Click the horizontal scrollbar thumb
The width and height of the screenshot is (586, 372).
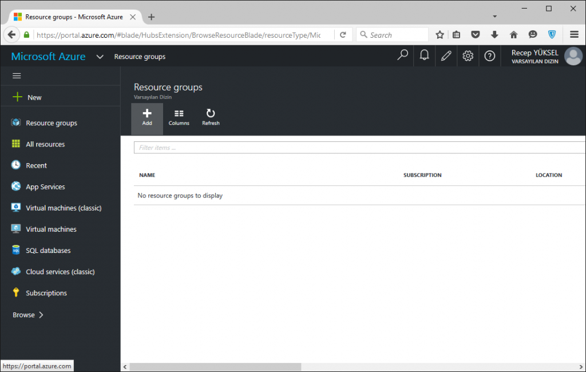coord(215,367)
